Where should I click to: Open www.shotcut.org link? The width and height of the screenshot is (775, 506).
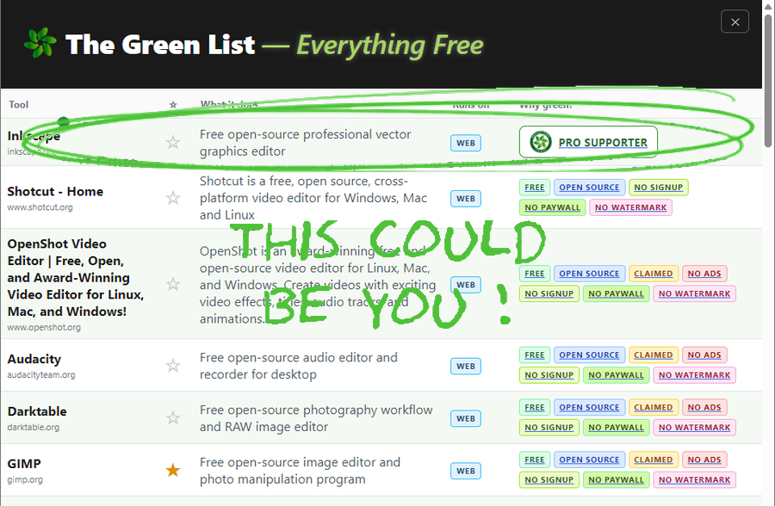40,207
